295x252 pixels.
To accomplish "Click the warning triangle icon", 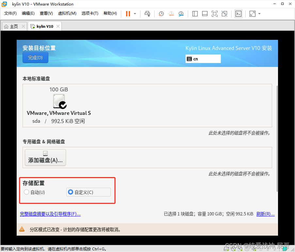I will pos(22,229).
